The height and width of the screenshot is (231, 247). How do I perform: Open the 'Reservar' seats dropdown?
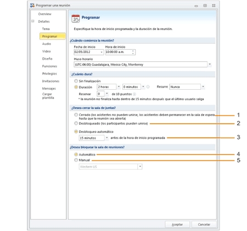tap(106, 94)
